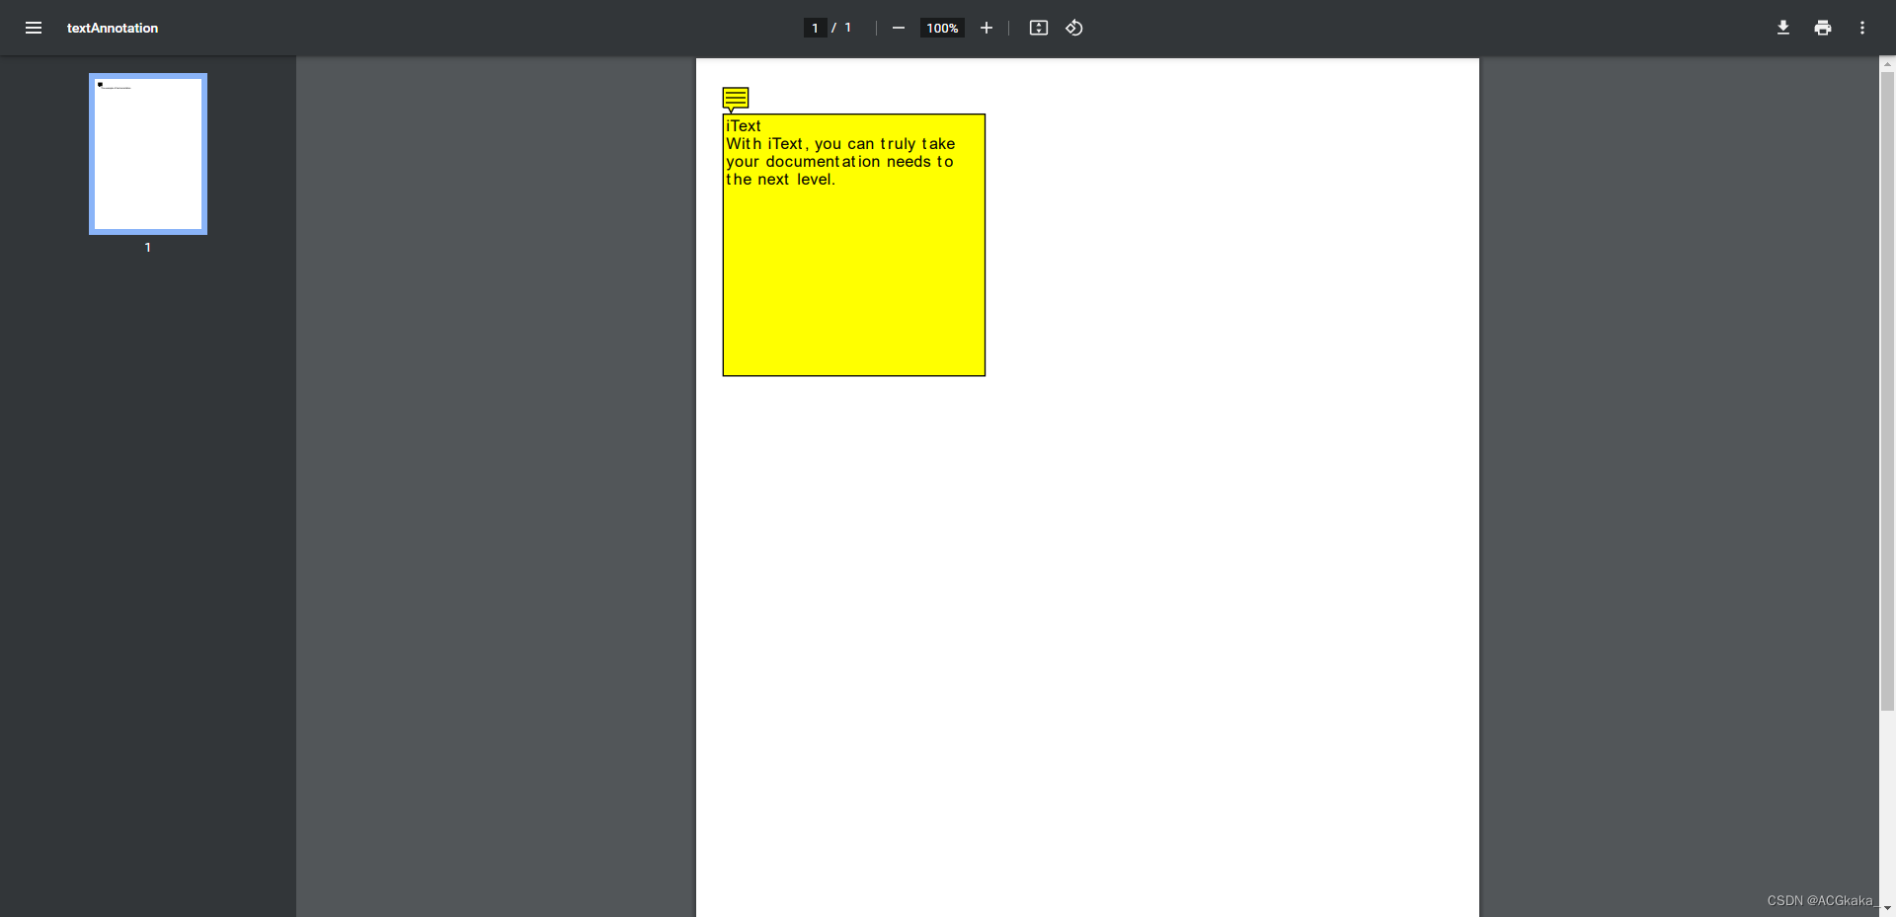Select the page 1 thumbnail
The image size is (1896, 917).
pos(148,154)
